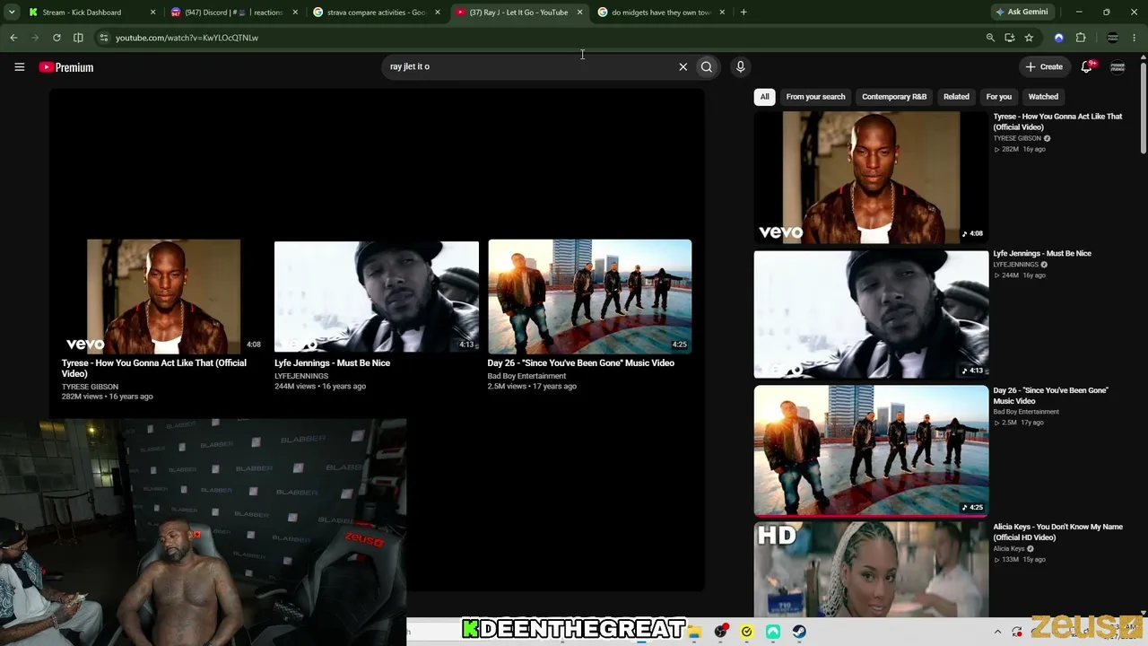Open endscreen title Day 26 Since You've Been Gone
This screenshot has width=1148, height=646.
580,363
